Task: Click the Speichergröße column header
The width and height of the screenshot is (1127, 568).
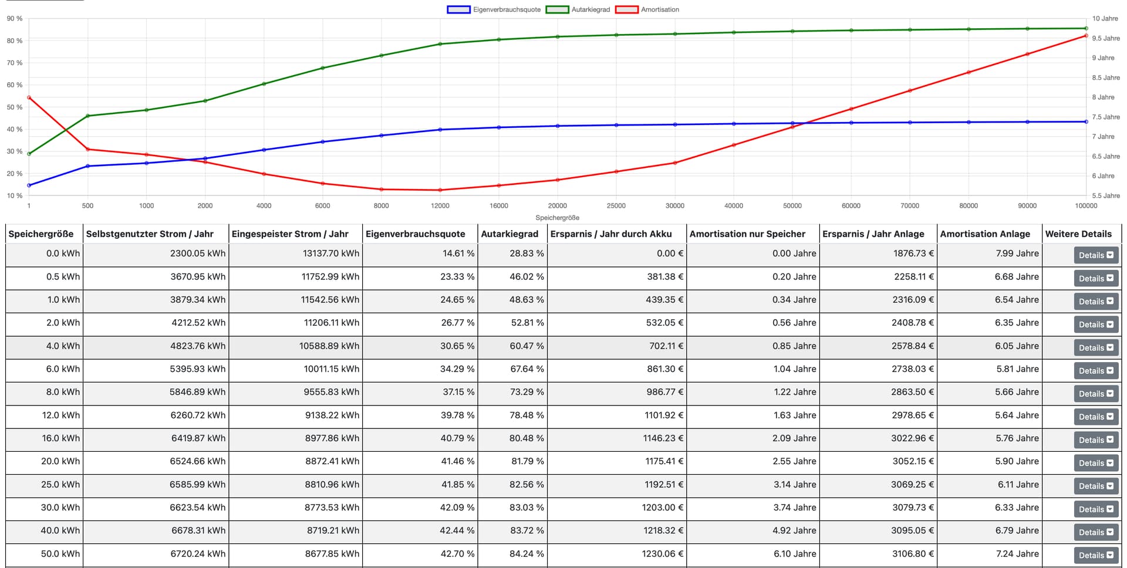Action: tap(41, 234)
